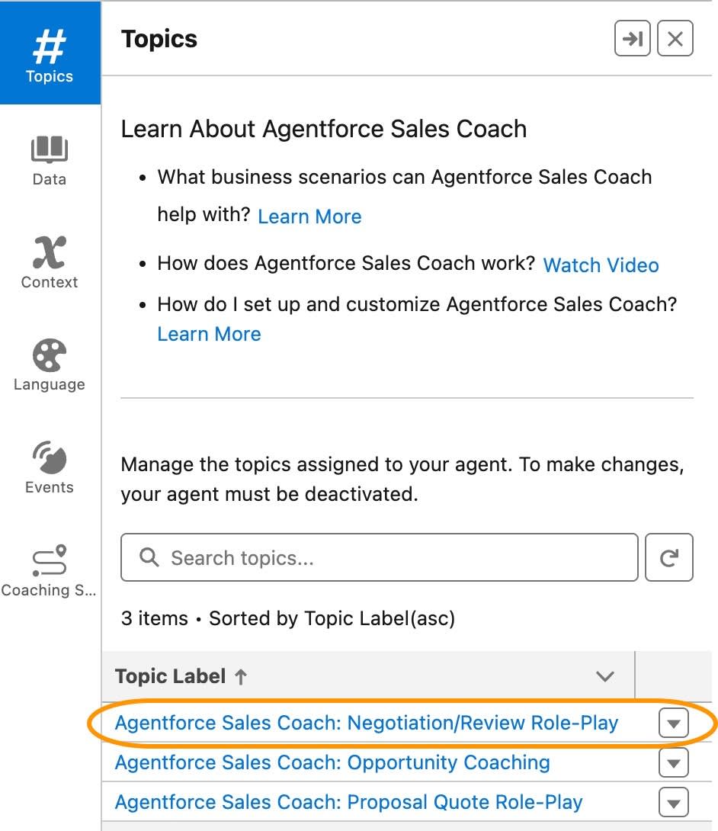Expand the Topic Label column chevron menu
This screenshot has height=831, width=718.
(x=604, y=675)
